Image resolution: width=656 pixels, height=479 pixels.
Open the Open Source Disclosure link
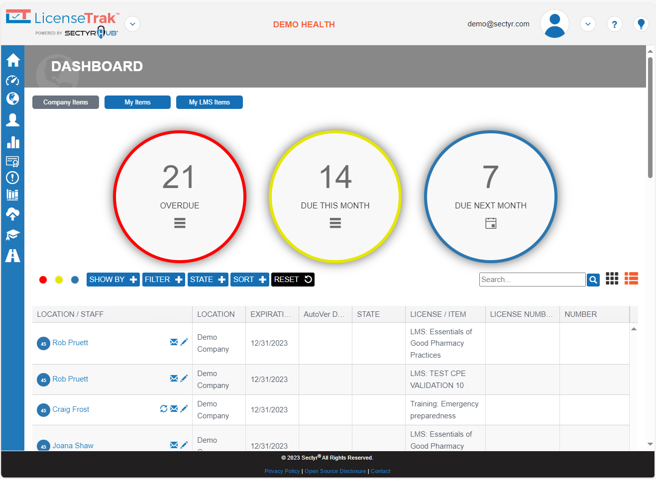pos(335,471)
